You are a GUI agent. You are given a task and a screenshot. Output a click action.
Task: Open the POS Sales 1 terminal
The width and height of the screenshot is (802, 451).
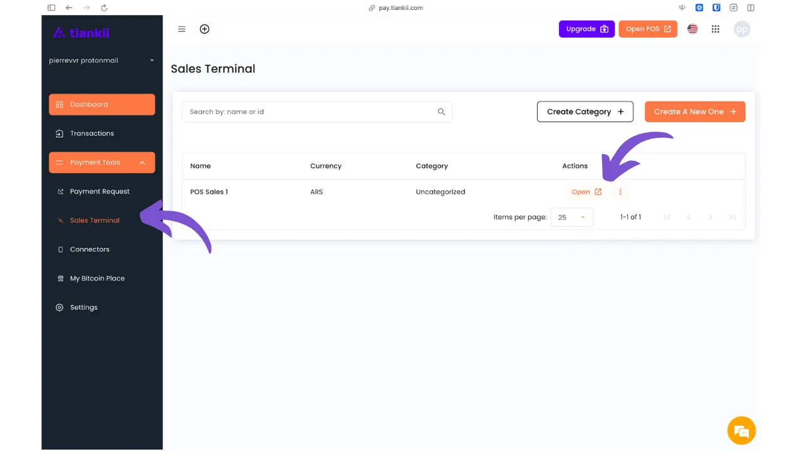tap(586, 192)
